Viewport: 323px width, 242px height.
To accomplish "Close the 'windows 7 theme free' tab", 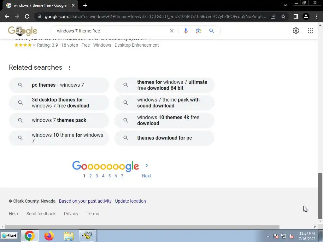I will click(73, 5).
